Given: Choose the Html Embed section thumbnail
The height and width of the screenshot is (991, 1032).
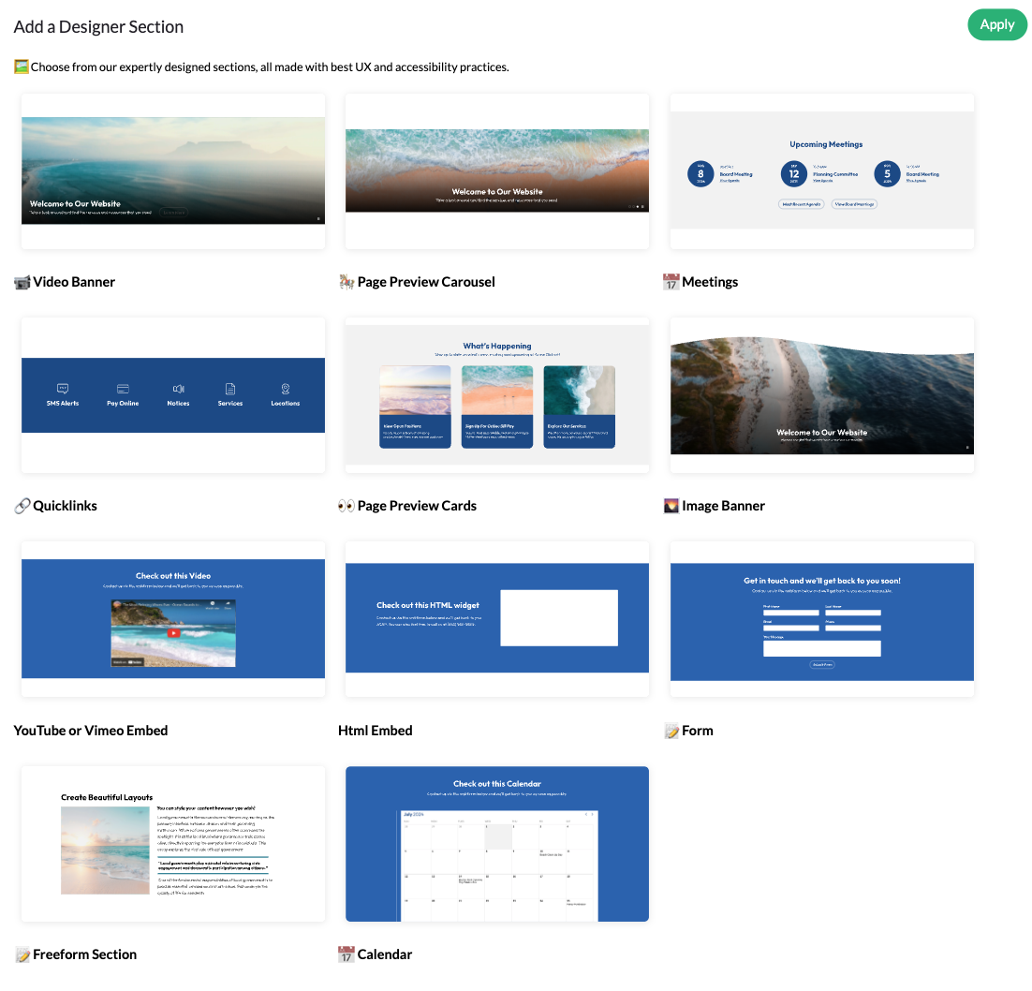Looking at the screenshot, I should tap(497, 618).
